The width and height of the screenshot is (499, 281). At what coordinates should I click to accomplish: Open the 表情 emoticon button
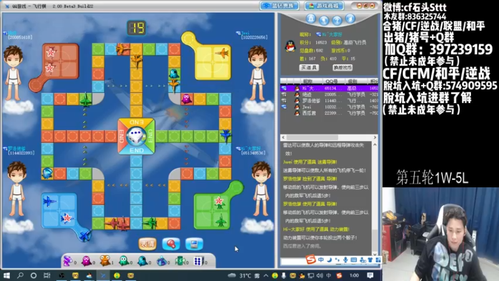(x=147, y=244)
